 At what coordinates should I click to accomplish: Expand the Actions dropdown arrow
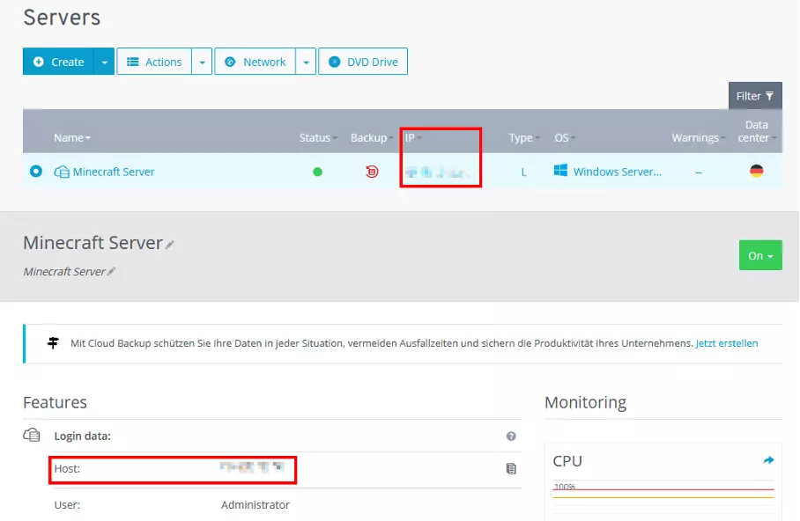[202, 62]
